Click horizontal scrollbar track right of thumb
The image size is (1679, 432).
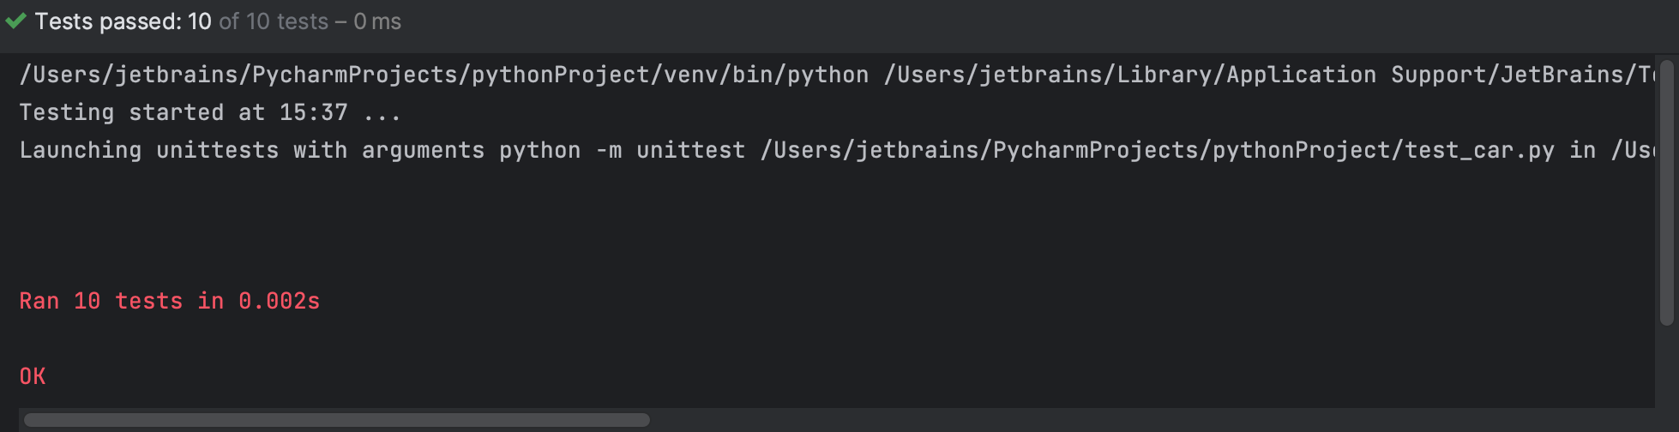point(1115,420)
